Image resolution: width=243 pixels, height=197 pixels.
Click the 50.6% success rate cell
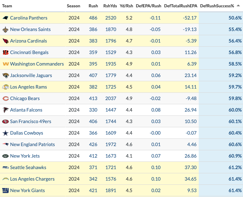(235, 18)
